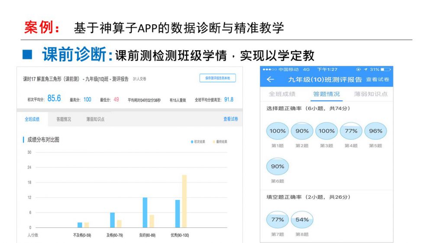The width and height of the screenshot is (433, 243).
Task: Open 薄弱知识点 tab in web report
Action: click(95, 119)
